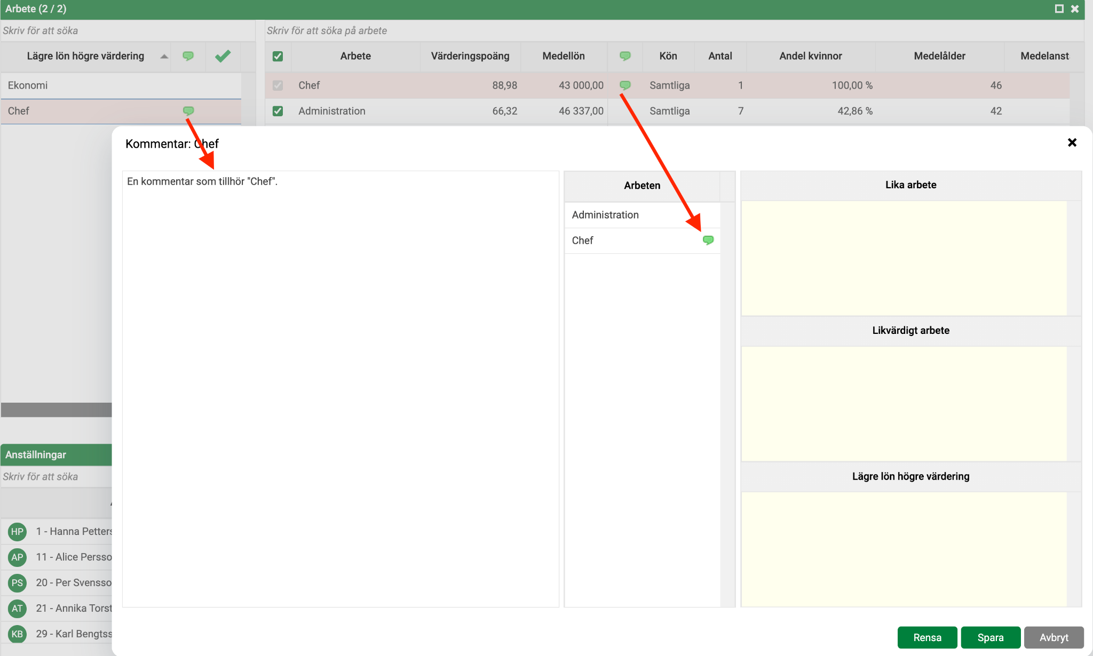Open comment bubble on Chef table row

(x=625, y=85)
